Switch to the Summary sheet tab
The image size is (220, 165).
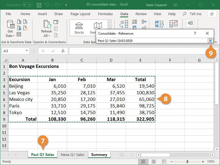pyautogui.click(x=99, y=155)
